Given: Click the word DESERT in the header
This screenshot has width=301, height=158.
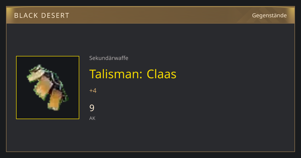Looking at the screenshot, I should tap(55, 16).
